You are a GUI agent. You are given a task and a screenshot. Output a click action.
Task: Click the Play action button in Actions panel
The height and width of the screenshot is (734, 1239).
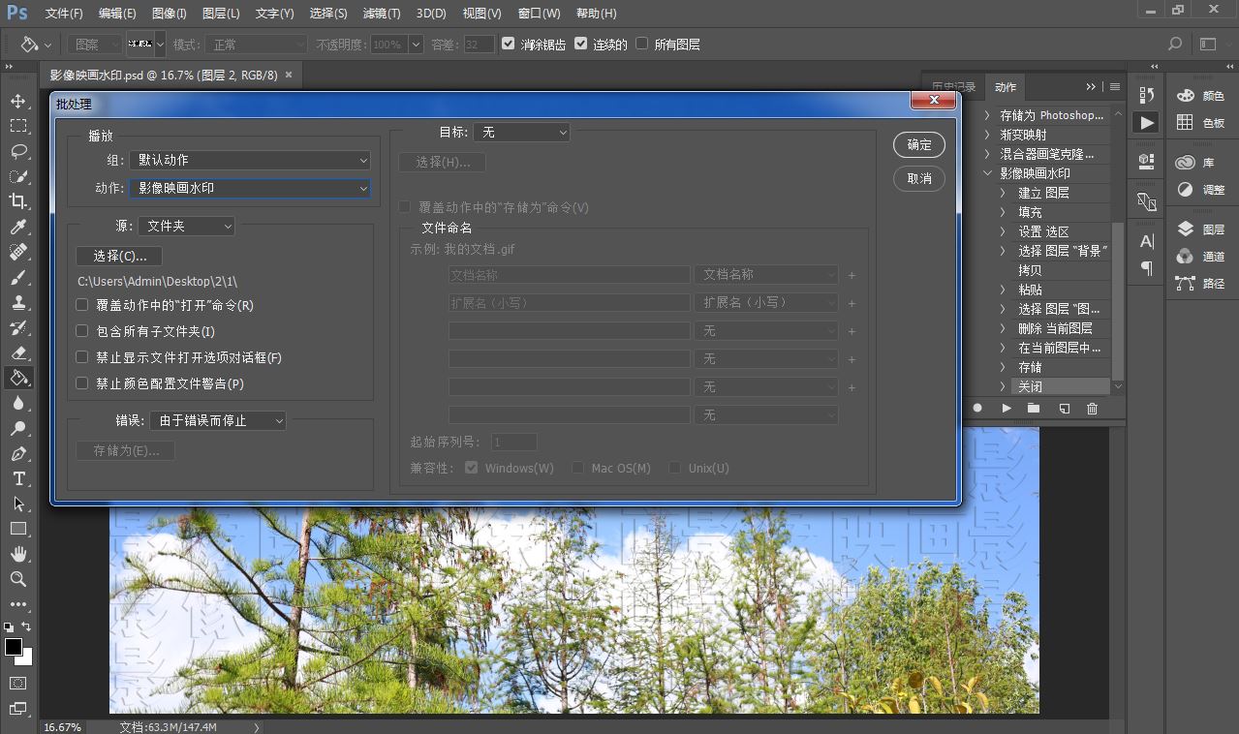1007,409
